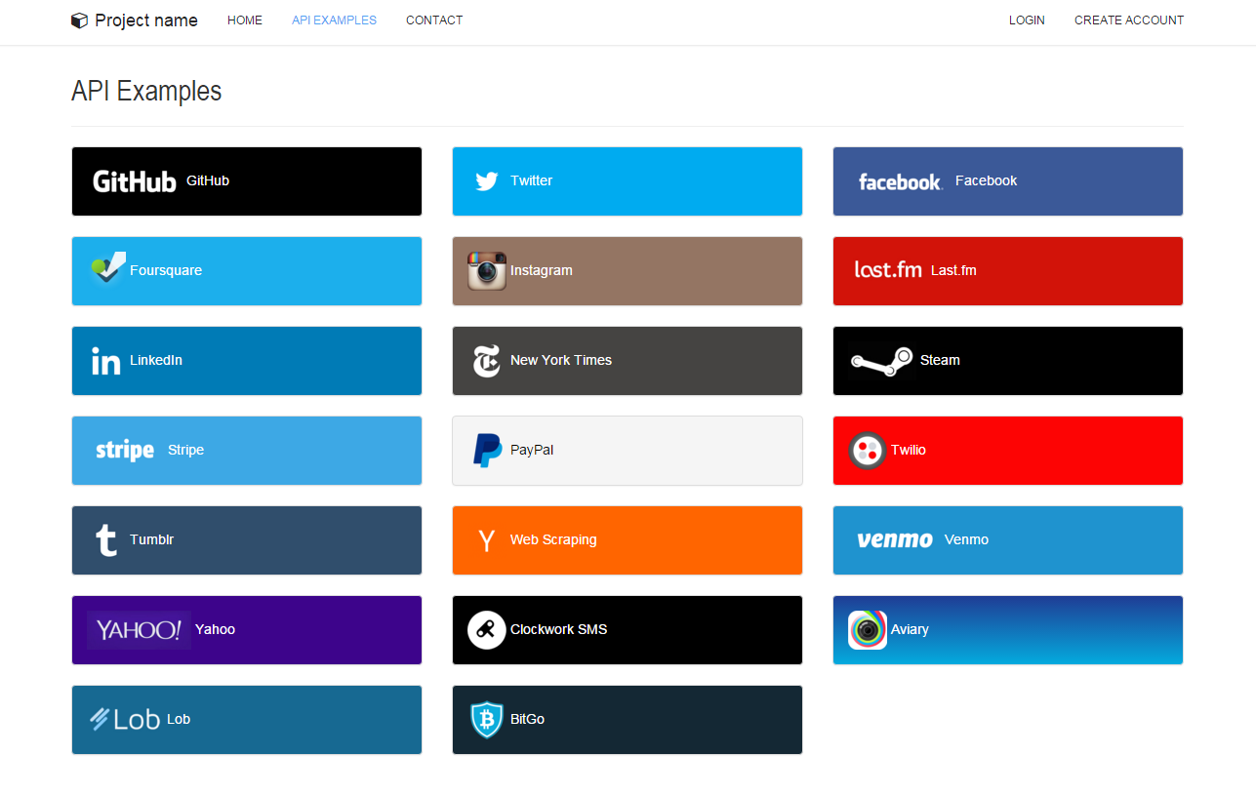Click the BitGo shield icon

point(487,720)
